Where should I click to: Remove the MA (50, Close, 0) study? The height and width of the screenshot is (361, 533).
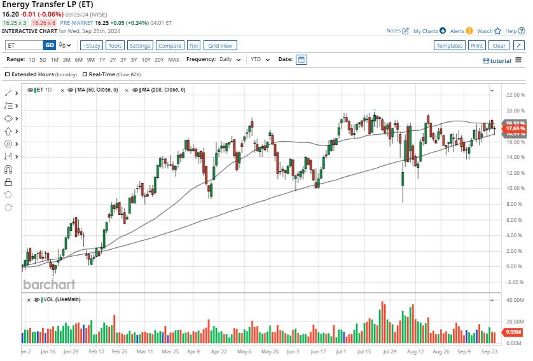tap(62, 90)
